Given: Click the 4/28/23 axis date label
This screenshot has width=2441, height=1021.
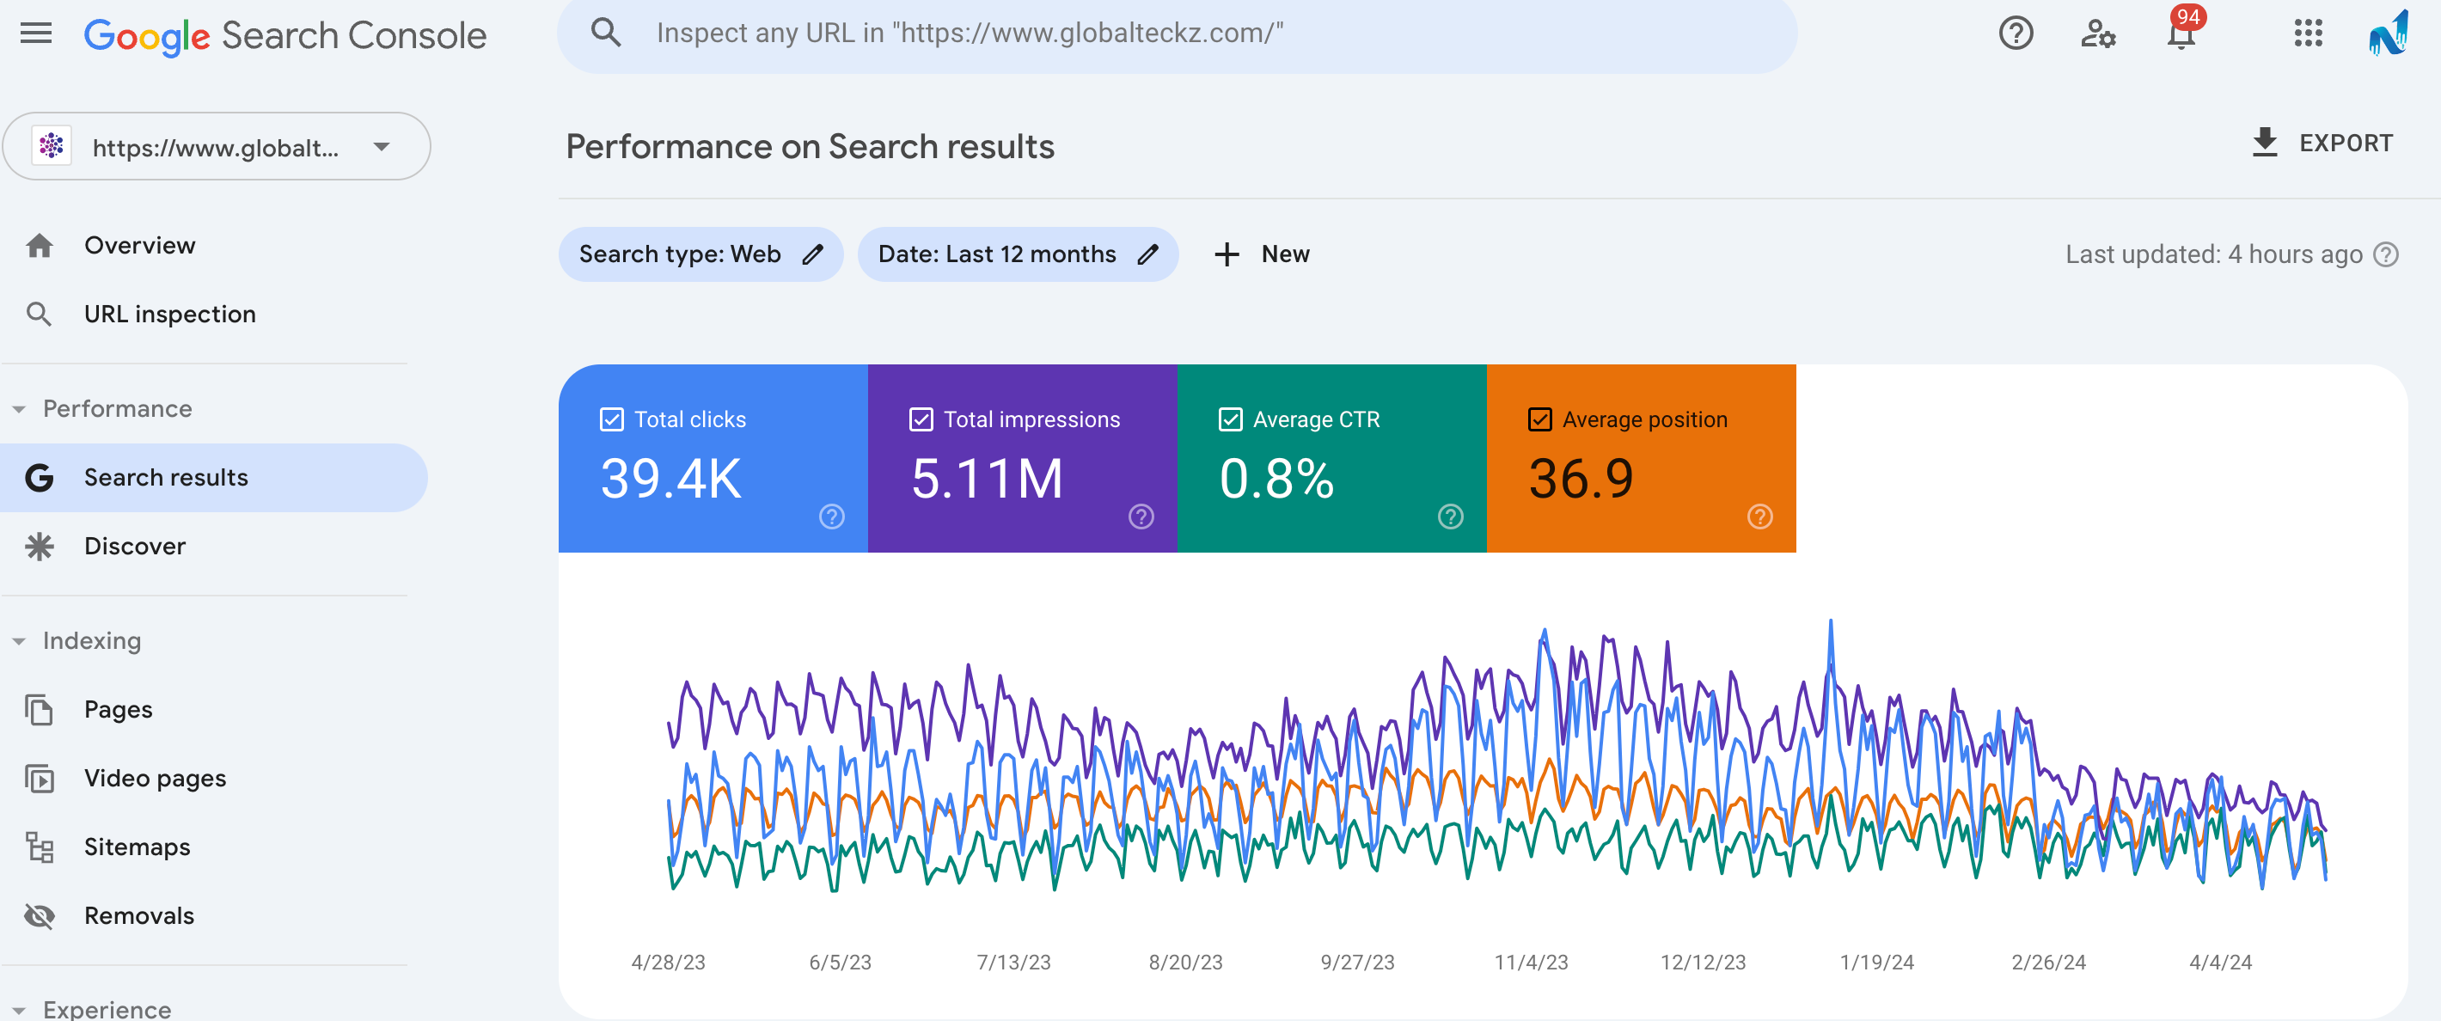Looking at the screenshot, I should click(668, 963).
